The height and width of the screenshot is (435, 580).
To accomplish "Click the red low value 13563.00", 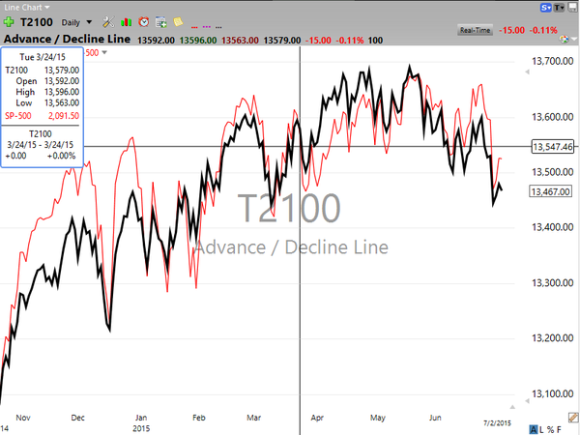I will click(240, 40).
